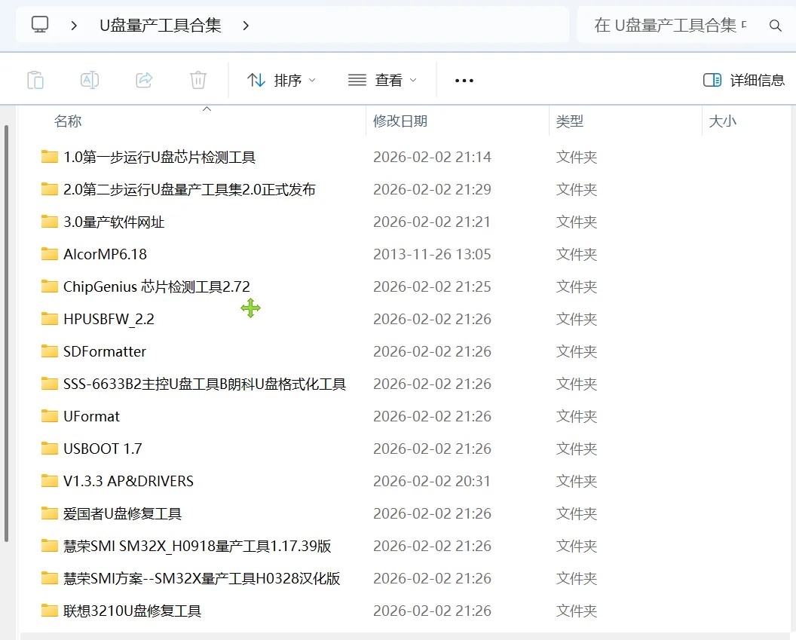This screenshot has height=640, width=796.
Task: Click date 2026-02-02 20:31 of V1.3.3 AP&DRIVERS
Action: coord(432,481)
